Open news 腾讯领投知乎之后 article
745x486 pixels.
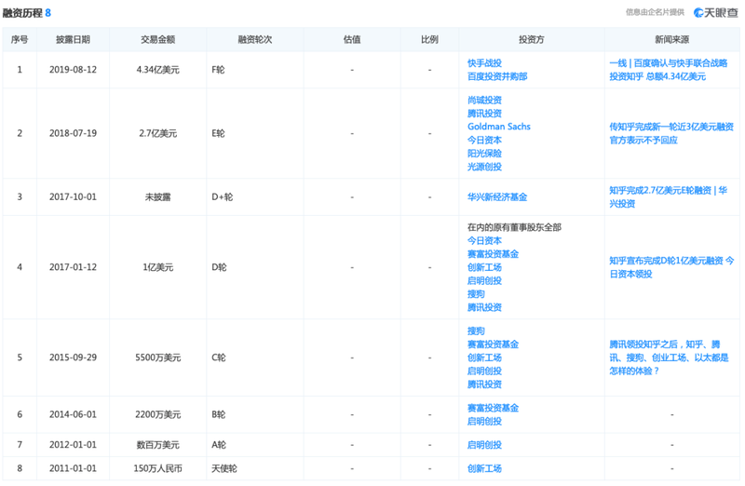(669, 358)
